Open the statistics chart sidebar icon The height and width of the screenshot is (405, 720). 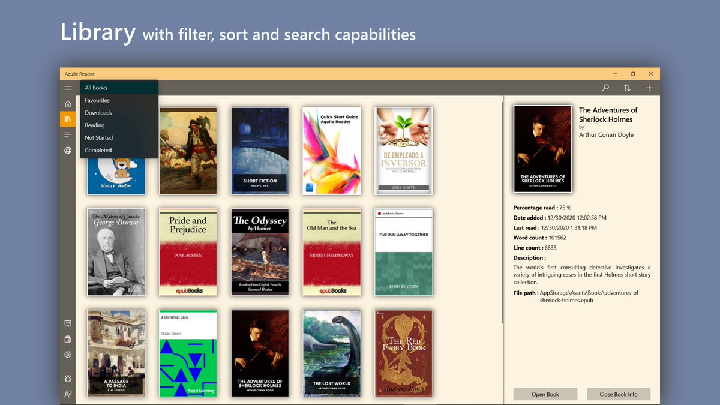coord(68,323)
